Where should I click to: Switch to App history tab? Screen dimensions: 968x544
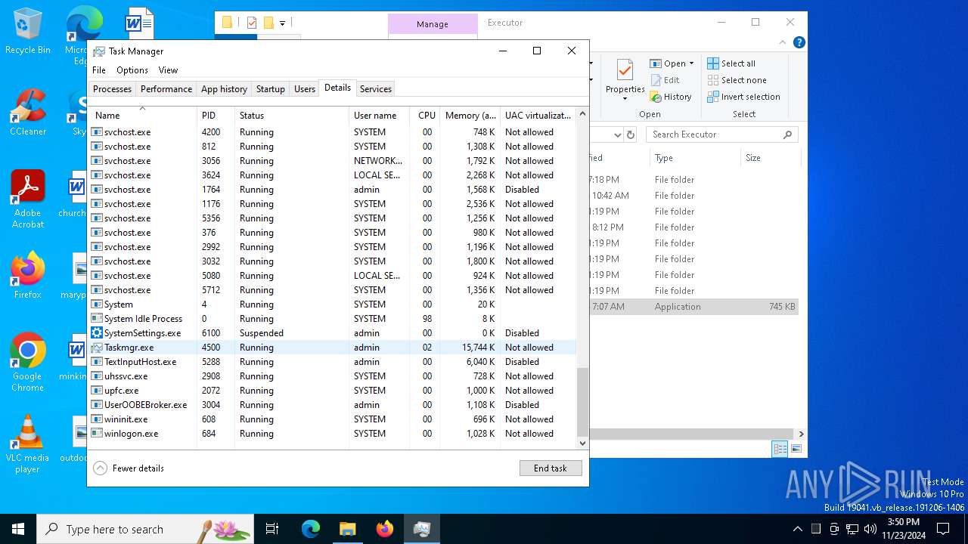point(224,89)
